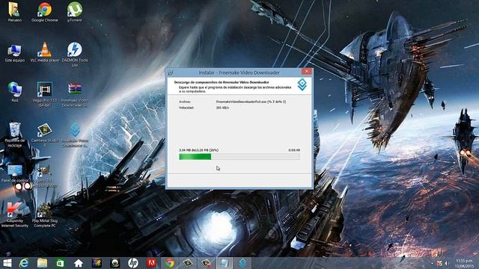Open Papelera de reciclaje

pos(15,134)
